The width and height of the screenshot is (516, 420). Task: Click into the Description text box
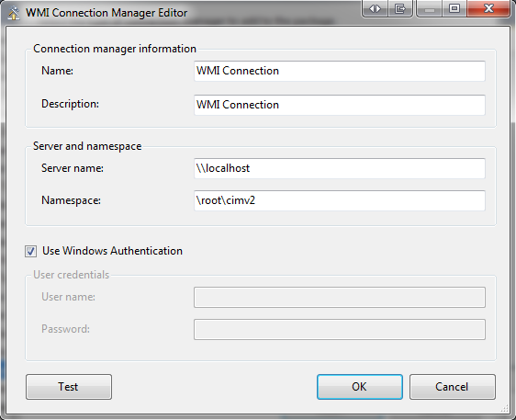click(x=340, y=105)
